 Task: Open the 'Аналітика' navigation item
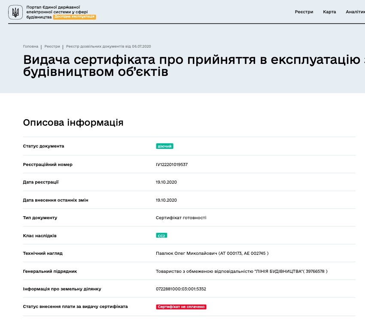pyautogui.click(x=355, y=12)
